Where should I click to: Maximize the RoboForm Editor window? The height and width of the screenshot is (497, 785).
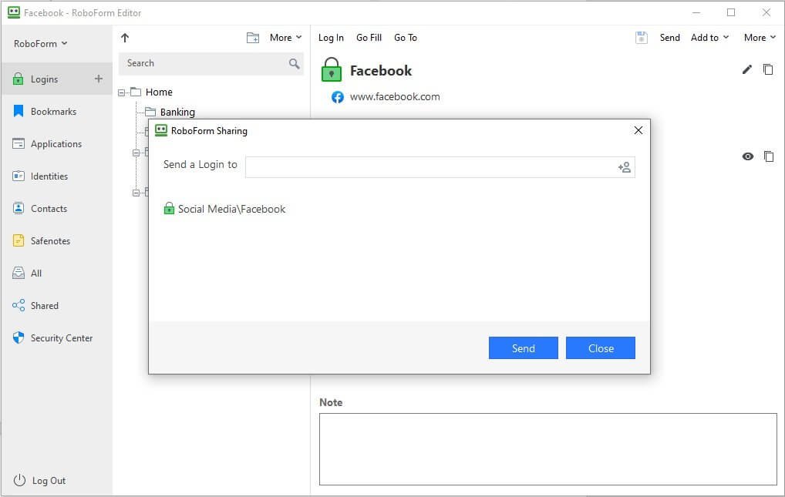(731, 12)
